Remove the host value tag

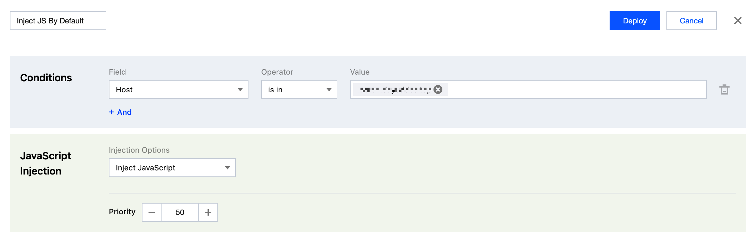(438, 90)
